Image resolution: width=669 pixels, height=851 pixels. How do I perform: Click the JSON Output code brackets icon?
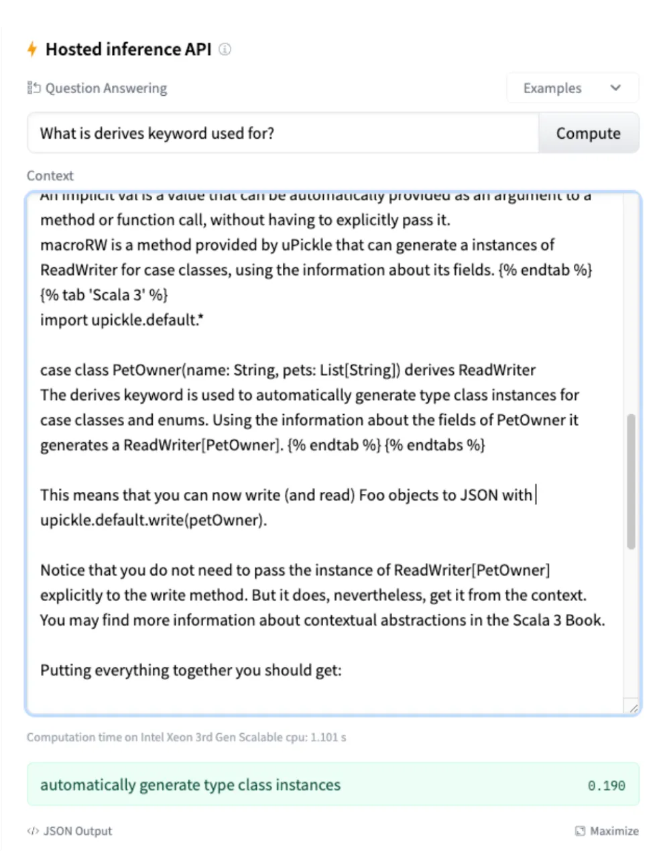(33, 831)
